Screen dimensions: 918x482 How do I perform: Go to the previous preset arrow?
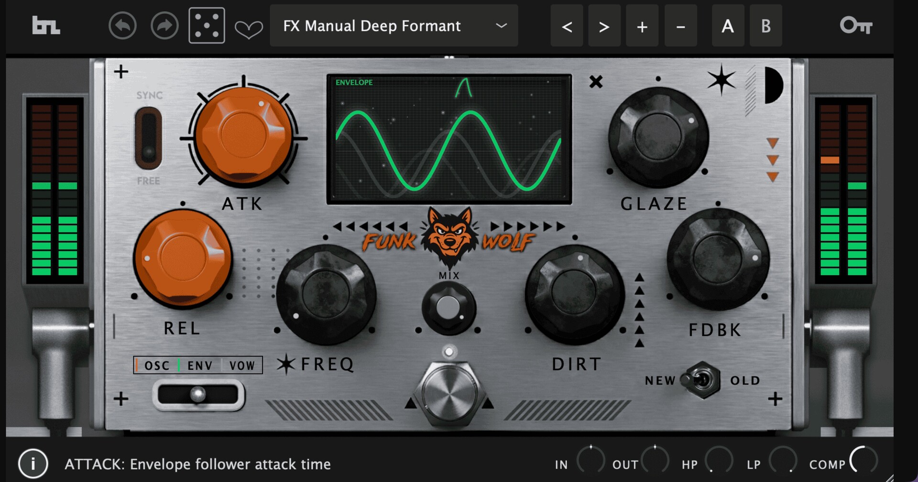(567, 26)
